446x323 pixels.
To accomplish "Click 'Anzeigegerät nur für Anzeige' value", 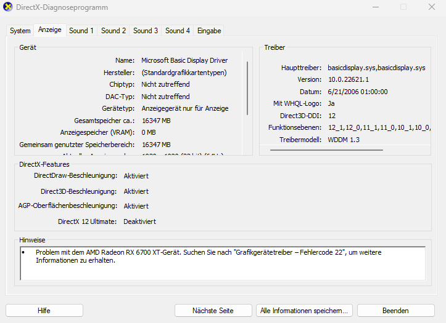I will [185, 108].
